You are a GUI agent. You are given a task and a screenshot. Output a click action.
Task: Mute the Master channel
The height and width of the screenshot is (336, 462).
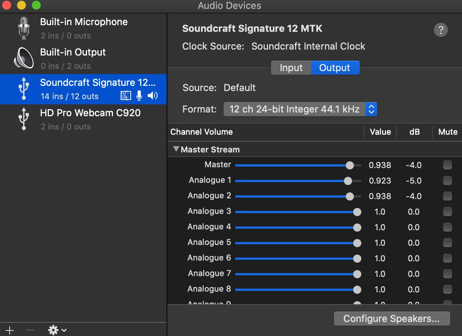pyautogui.click(x=448, y=165)
